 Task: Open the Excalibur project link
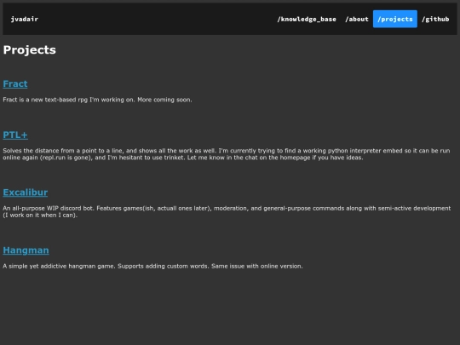26,193
